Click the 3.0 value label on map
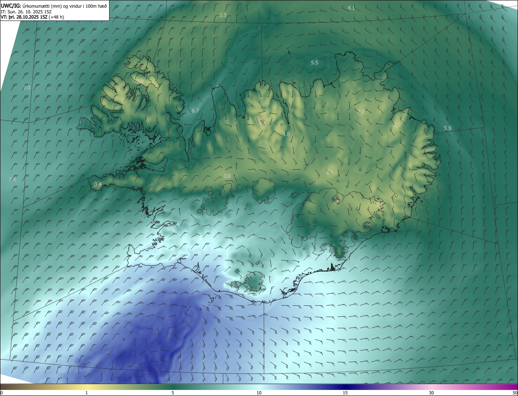The image size is (518, 396). tap(227, 176)
